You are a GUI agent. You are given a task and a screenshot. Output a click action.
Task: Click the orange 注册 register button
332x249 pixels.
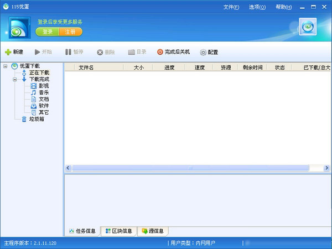(x=70, y=32)
